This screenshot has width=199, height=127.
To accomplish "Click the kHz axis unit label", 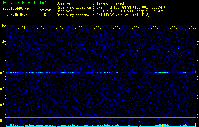I will [3, 26].
